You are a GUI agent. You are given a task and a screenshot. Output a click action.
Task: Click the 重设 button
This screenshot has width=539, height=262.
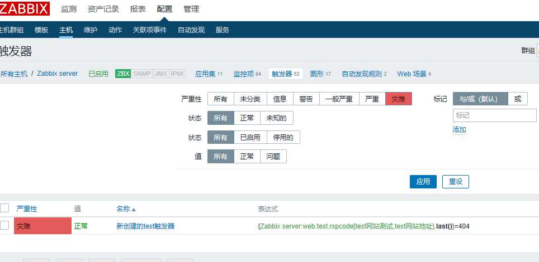pos(456,182)
